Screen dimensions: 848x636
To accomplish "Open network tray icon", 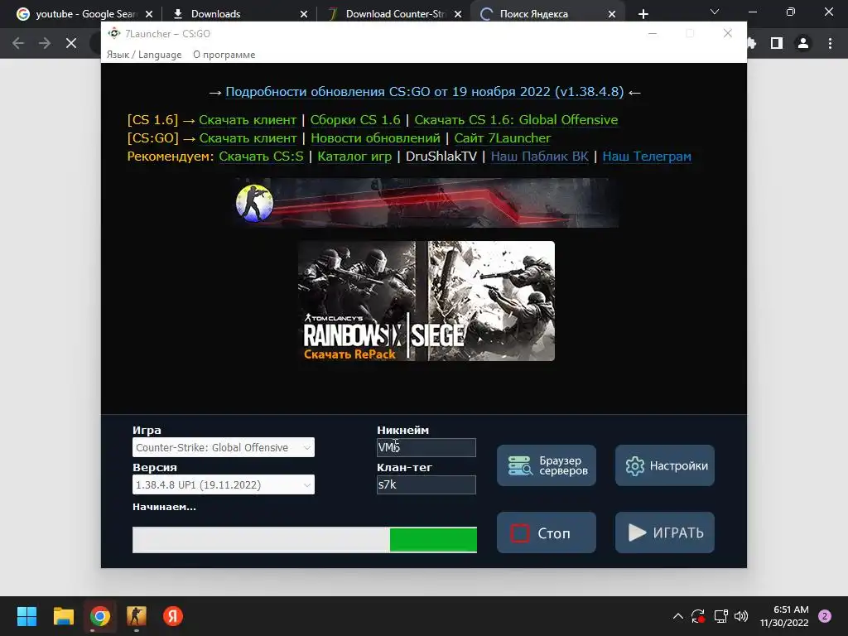I will click(x=720, y=616).
